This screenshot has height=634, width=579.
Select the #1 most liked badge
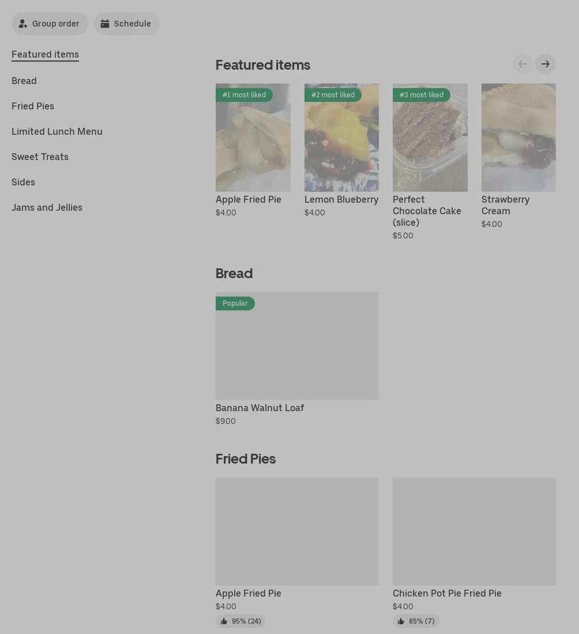coord(244,95)
